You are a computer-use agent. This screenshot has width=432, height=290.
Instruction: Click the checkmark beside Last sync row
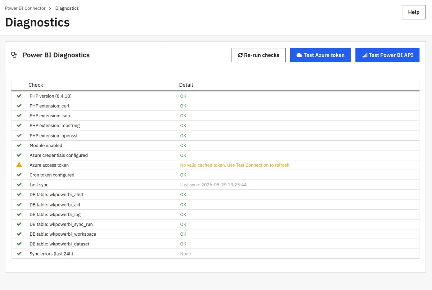[19, 185]
